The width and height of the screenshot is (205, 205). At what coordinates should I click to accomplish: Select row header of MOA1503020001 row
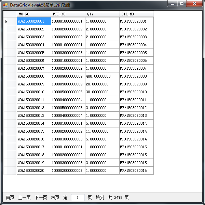tap(10, 21)
